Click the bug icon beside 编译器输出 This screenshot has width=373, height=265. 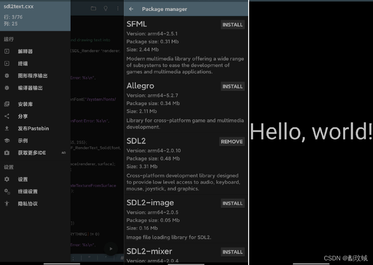[7, 88]
